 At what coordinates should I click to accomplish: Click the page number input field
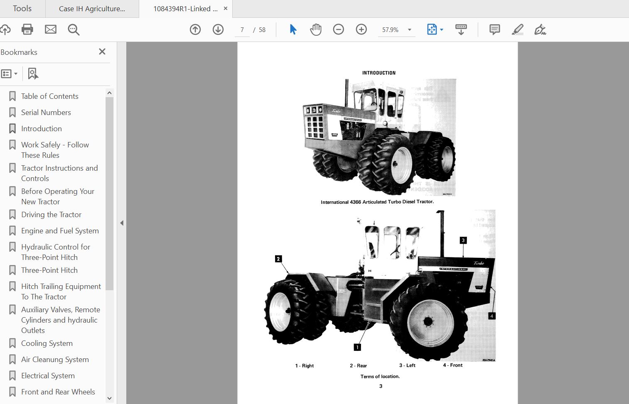pyautogui.click(x=242, y=29)
